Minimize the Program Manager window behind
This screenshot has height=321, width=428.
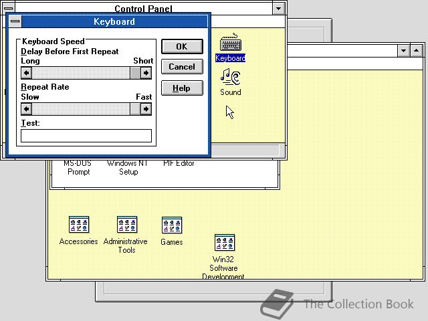pyautogui.click(x=403, y=51)
